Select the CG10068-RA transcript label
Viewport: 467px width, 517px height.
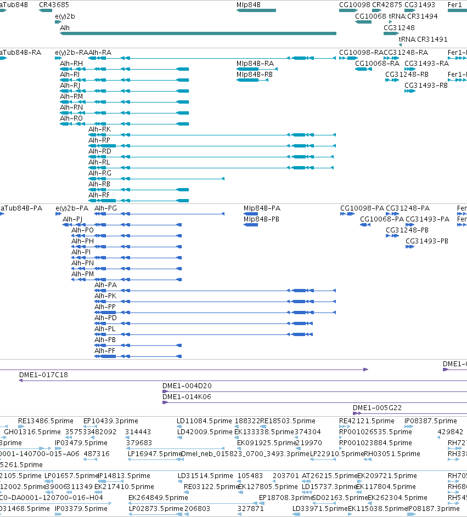click(x=377, y=63)
